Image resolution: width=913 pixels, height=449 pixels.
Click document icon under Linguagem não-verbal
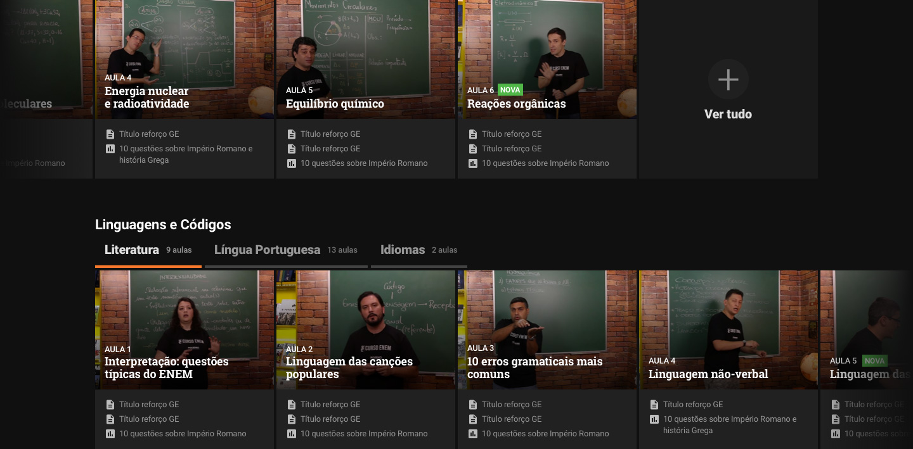[654, 405]
